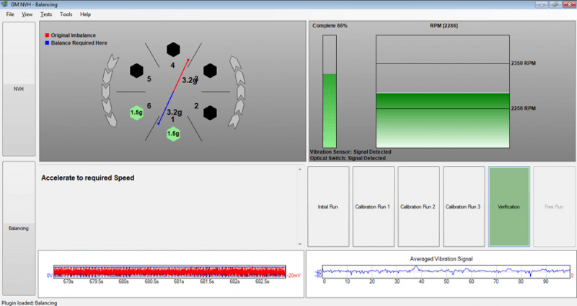Open the File menu
577x306 pixels.
[x=10, y=14]
